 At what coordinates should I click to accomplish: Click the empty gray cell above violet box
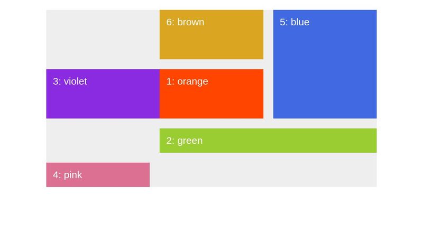(x=103, y=39)
